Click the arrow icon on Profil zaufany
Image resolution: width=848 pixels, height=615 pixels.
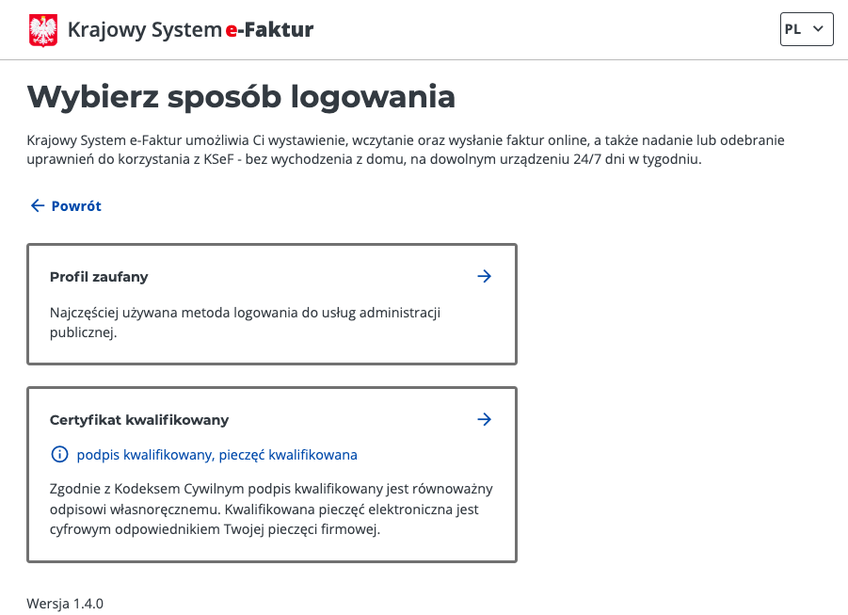(484, 277)
